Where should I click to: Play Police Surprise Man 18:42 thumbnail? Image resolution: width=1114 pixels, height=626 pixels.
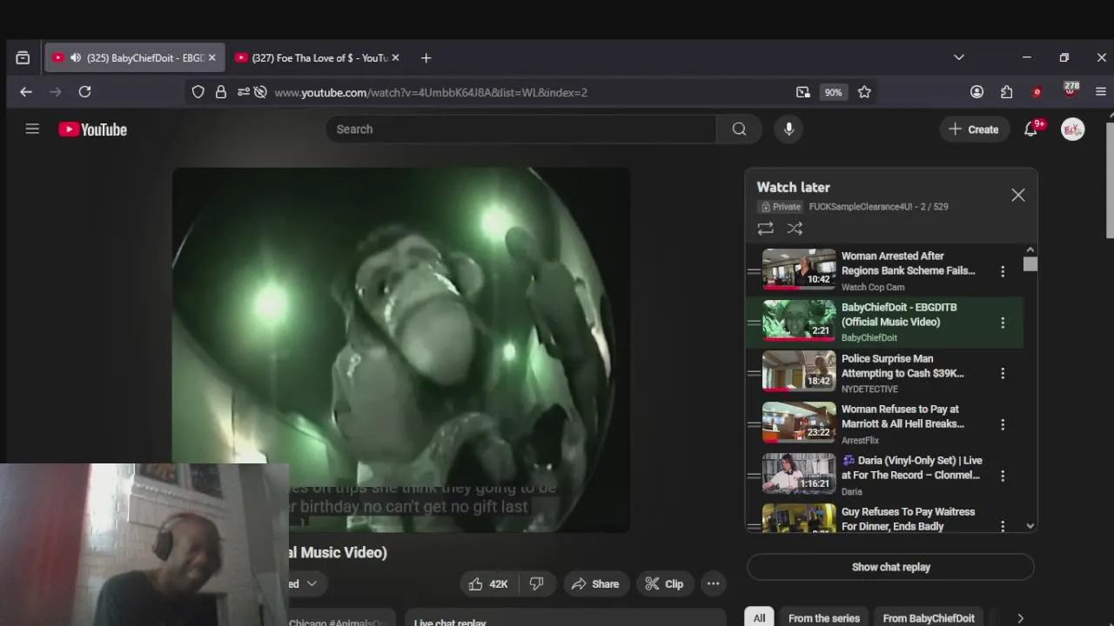(799, 372)
